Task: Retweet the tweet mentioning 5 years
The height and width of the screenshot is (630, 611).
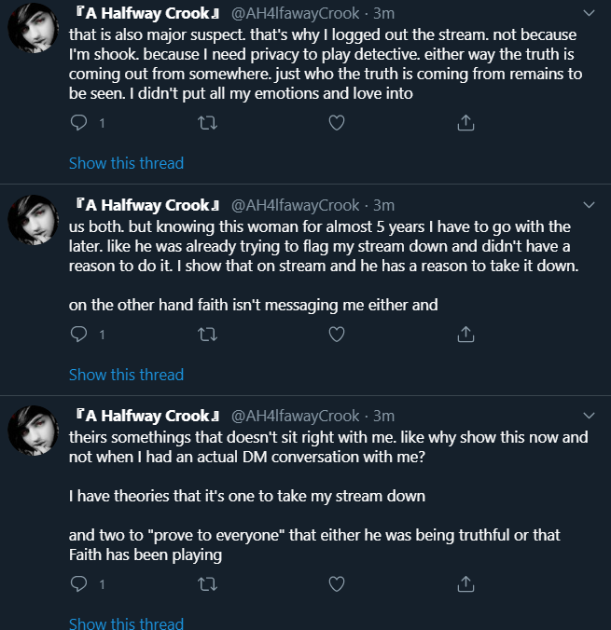Action: 208,335
